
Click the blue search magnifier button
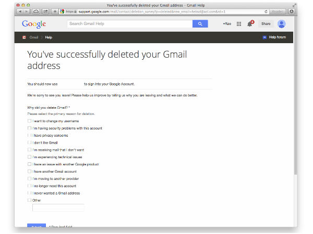pyautogui.click(x=200, y=24)
